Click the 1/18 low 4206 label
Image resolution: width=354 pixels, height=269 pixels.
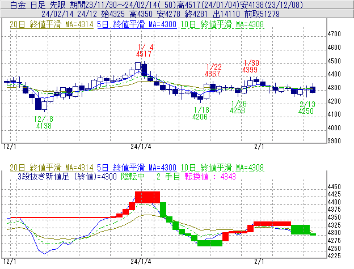201,113
